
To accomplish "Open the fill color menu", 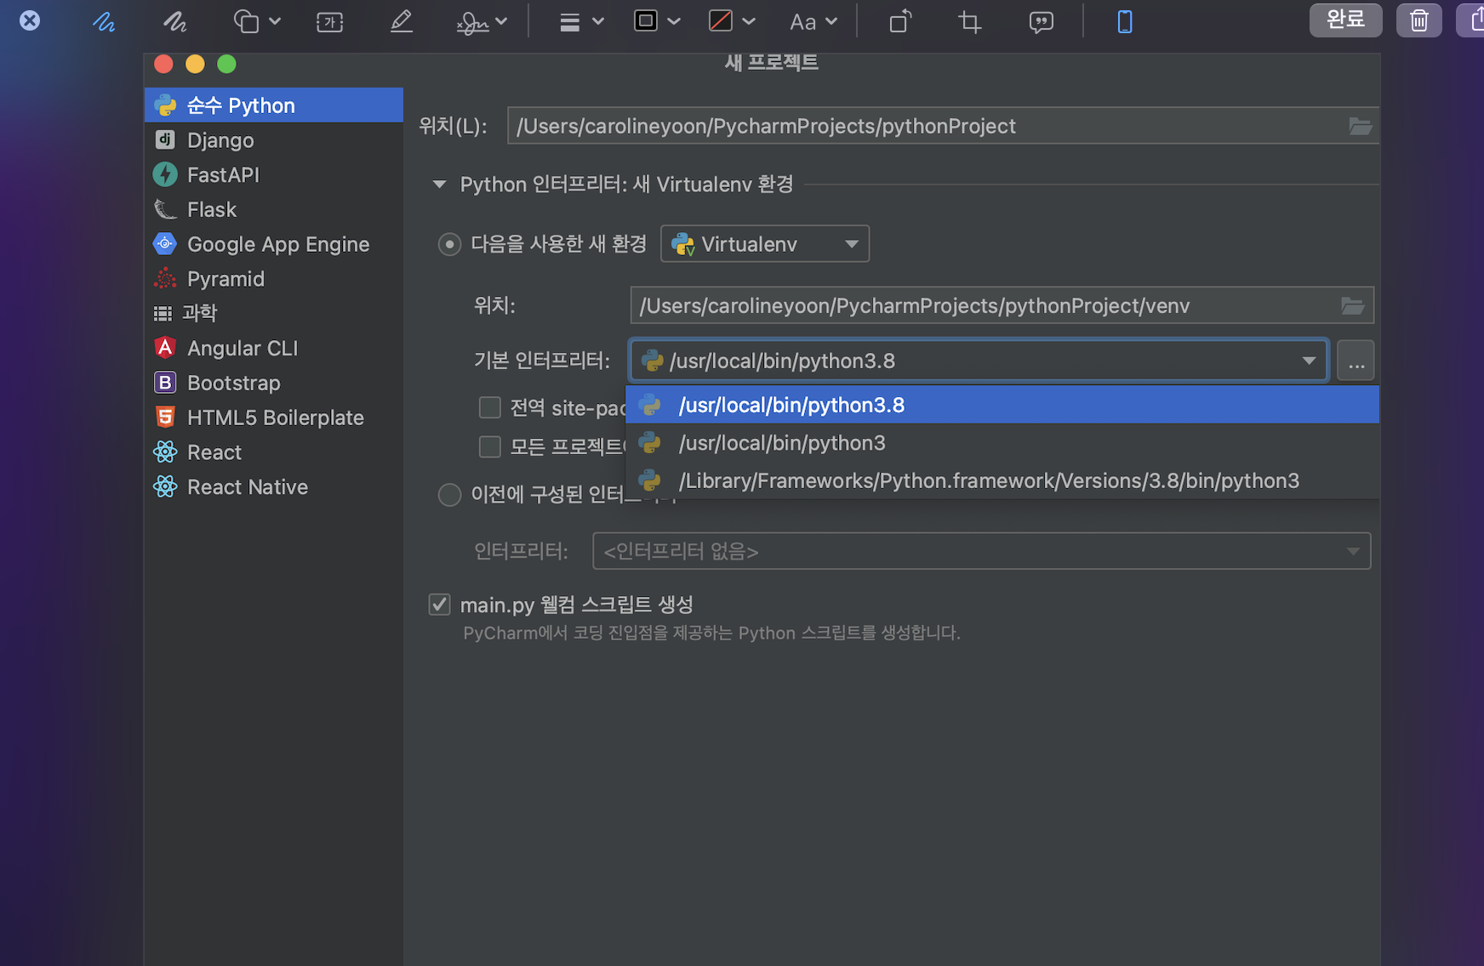I will [x=732, y=22].
